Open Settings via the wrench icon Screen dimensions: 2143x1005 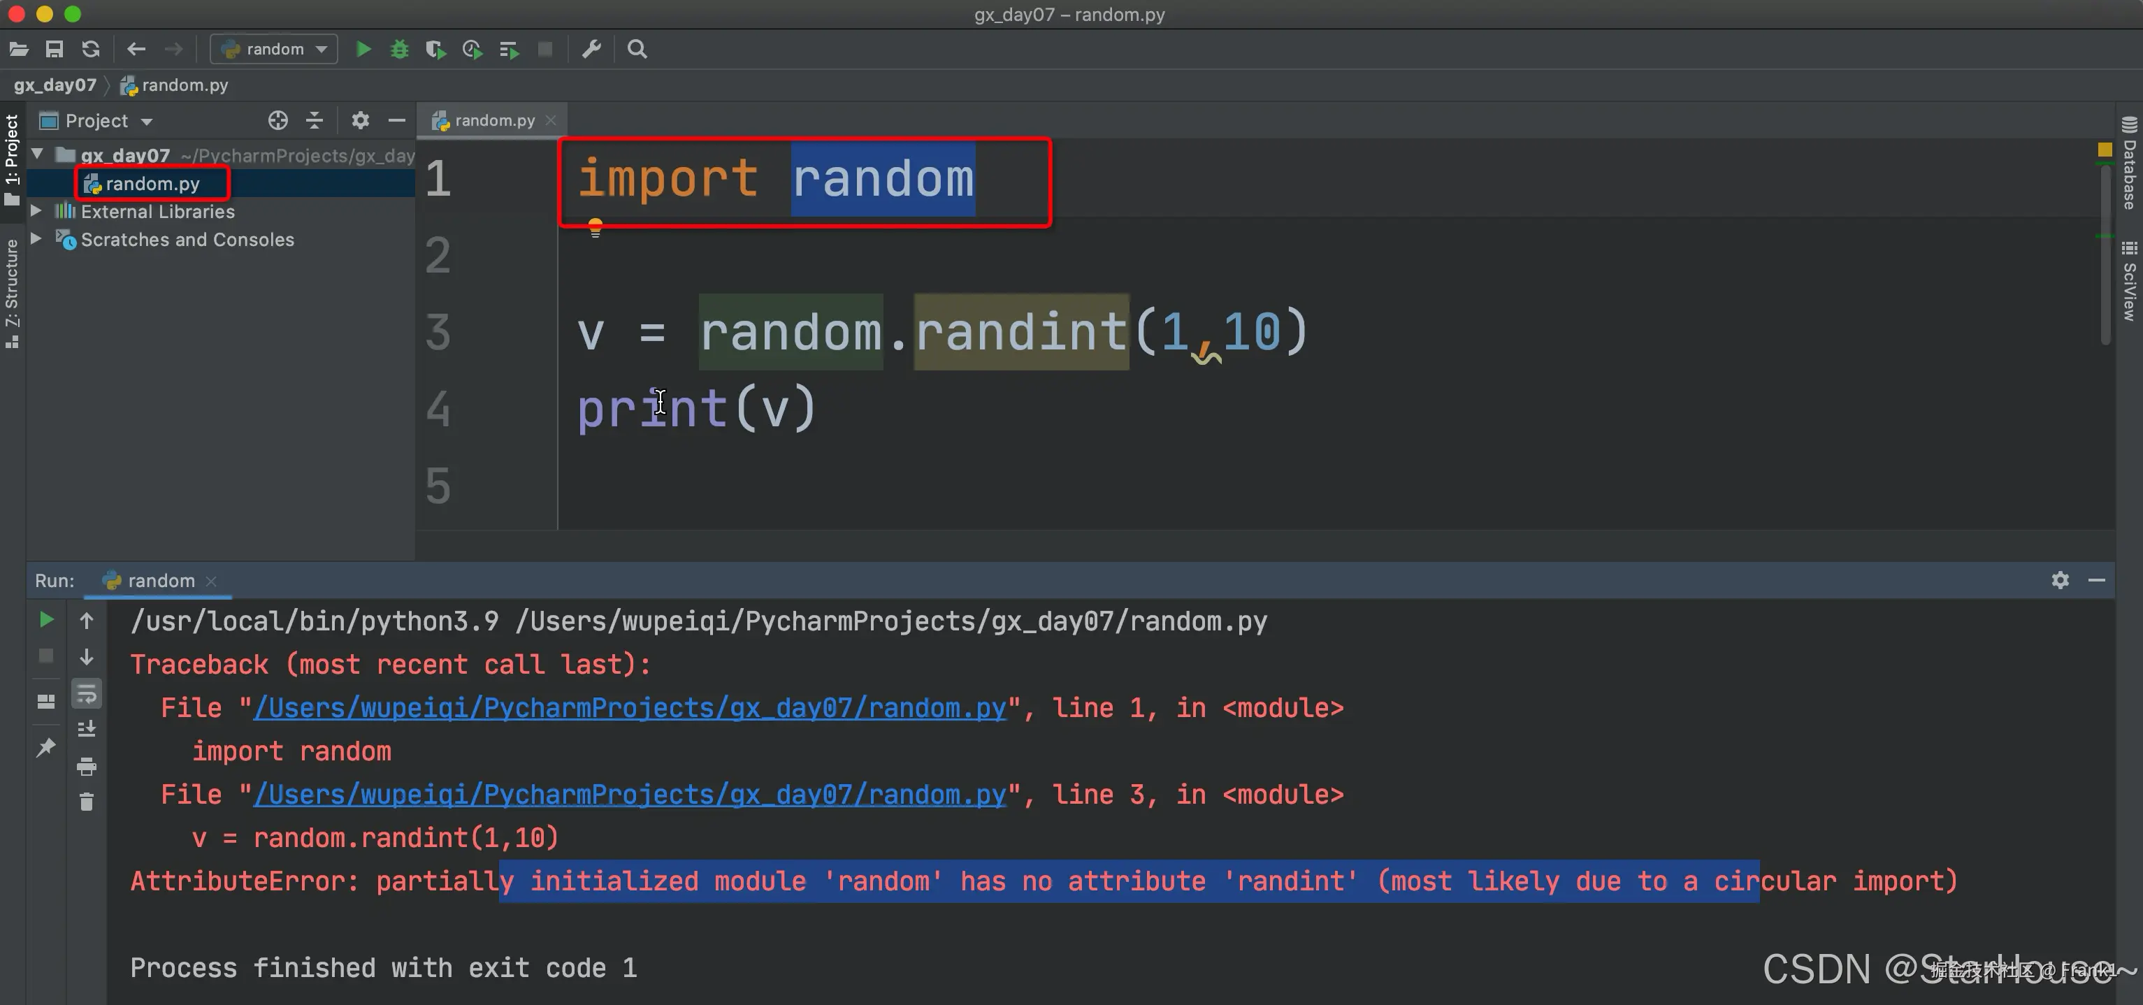(591, 49)
